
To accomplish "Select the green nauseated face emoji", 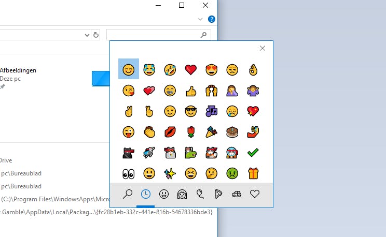I will (232, 174).
